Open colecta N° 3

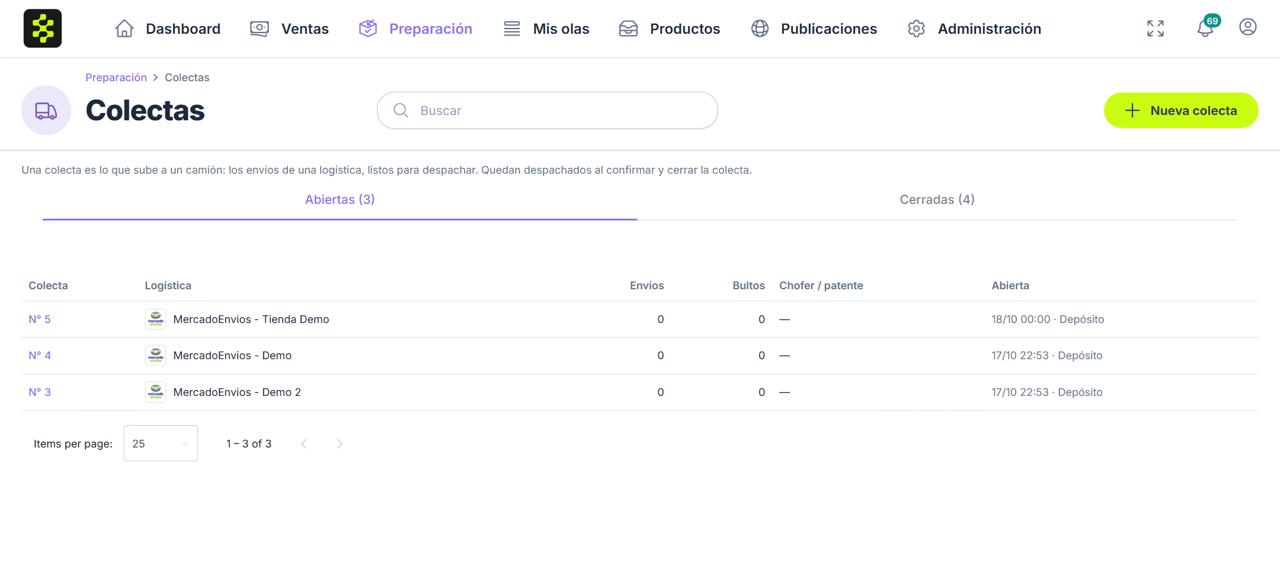[40, 392]
